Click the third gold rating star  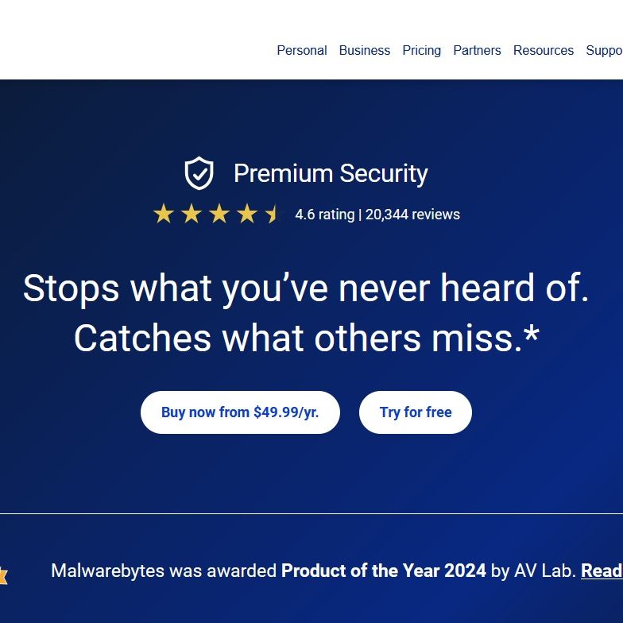[x=219, y=214]
